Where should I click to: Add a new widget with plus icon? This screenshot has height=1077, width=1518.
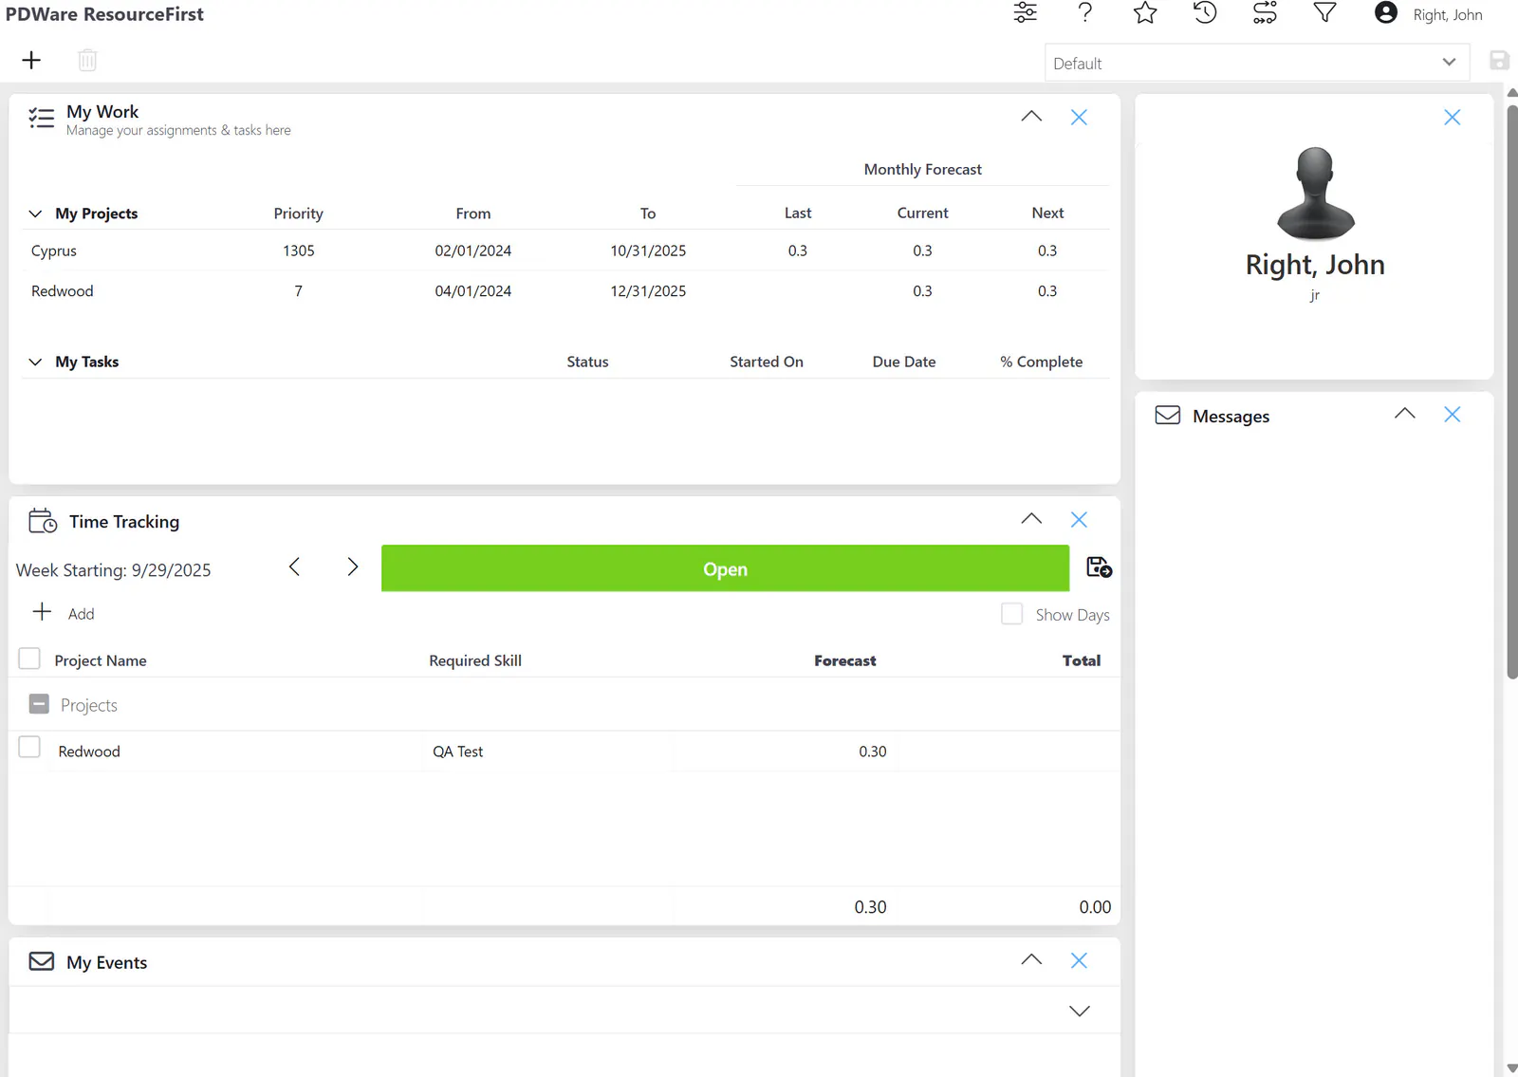click(31, 61)
